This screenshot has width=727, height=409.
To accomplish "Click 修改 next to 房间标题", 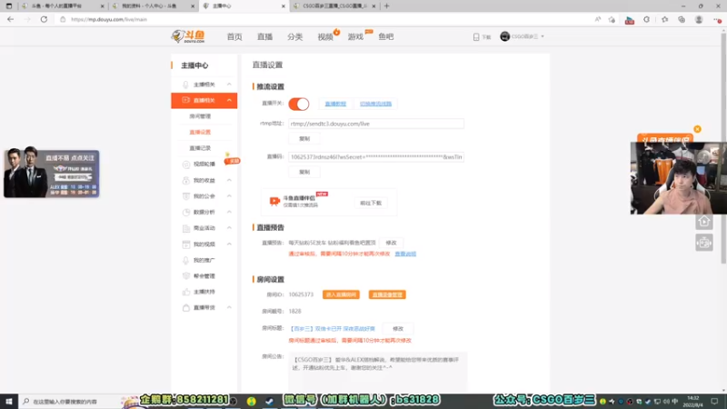I will (x=398, y=328).
